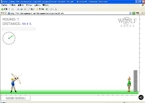This screenshot has height=103, width=145.
Task: Click the green Go arrow button
Action: click(x=134, y=13)
